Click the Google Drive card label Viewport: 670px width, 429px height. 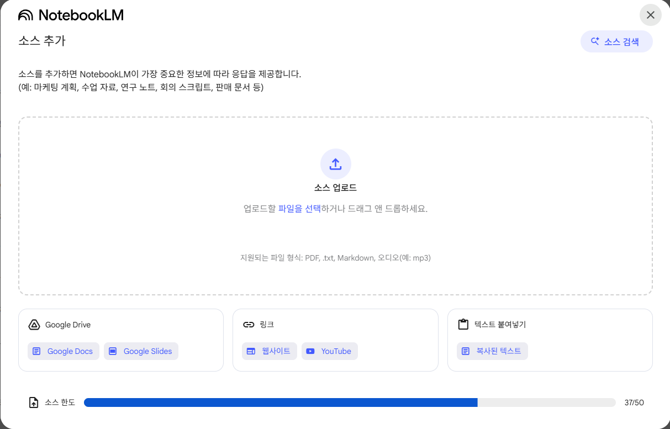68,325
